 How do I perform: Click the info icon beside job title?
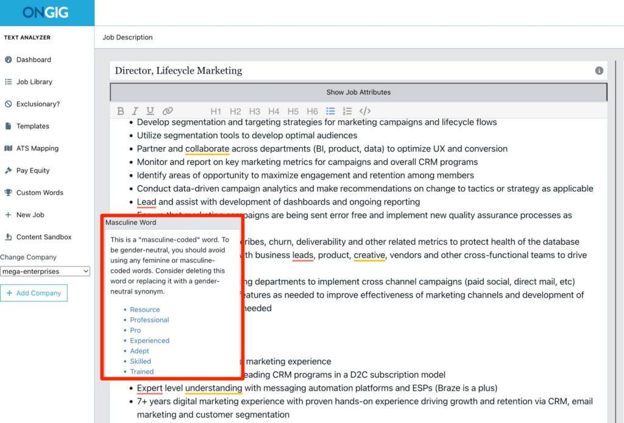[x=599, y=71]
